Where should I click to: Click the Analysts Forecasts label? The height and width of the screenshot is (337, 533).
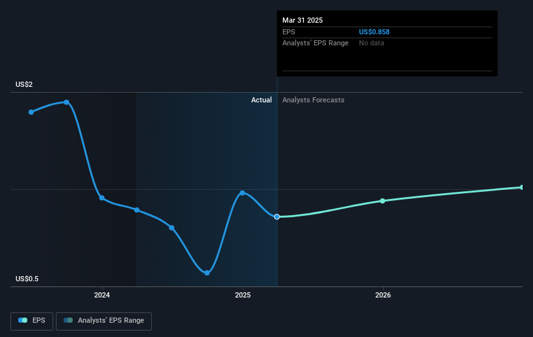pyautogui.click(x=314, y=100)
